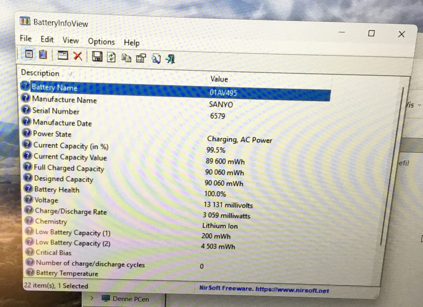Image resolution: width=423 pixels, height=307 pixels.
Task: Select the Manufacture Date row label
Action: coord(62,123)
